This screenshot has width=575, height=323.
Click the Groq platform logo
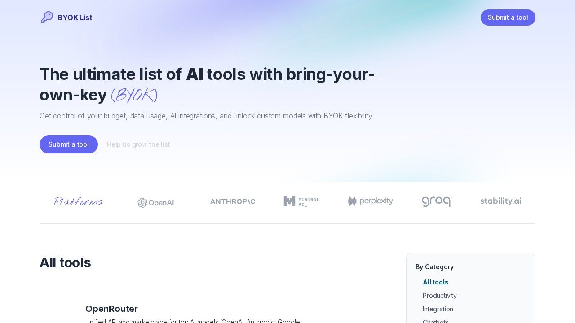(x=436, y=201)
